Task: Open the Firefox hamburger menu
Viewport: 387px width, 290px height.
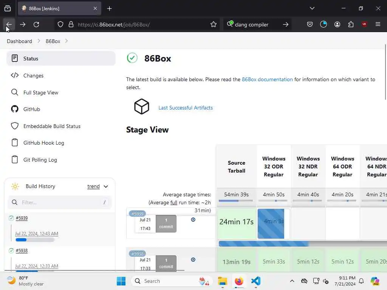Action: (378, 24)
